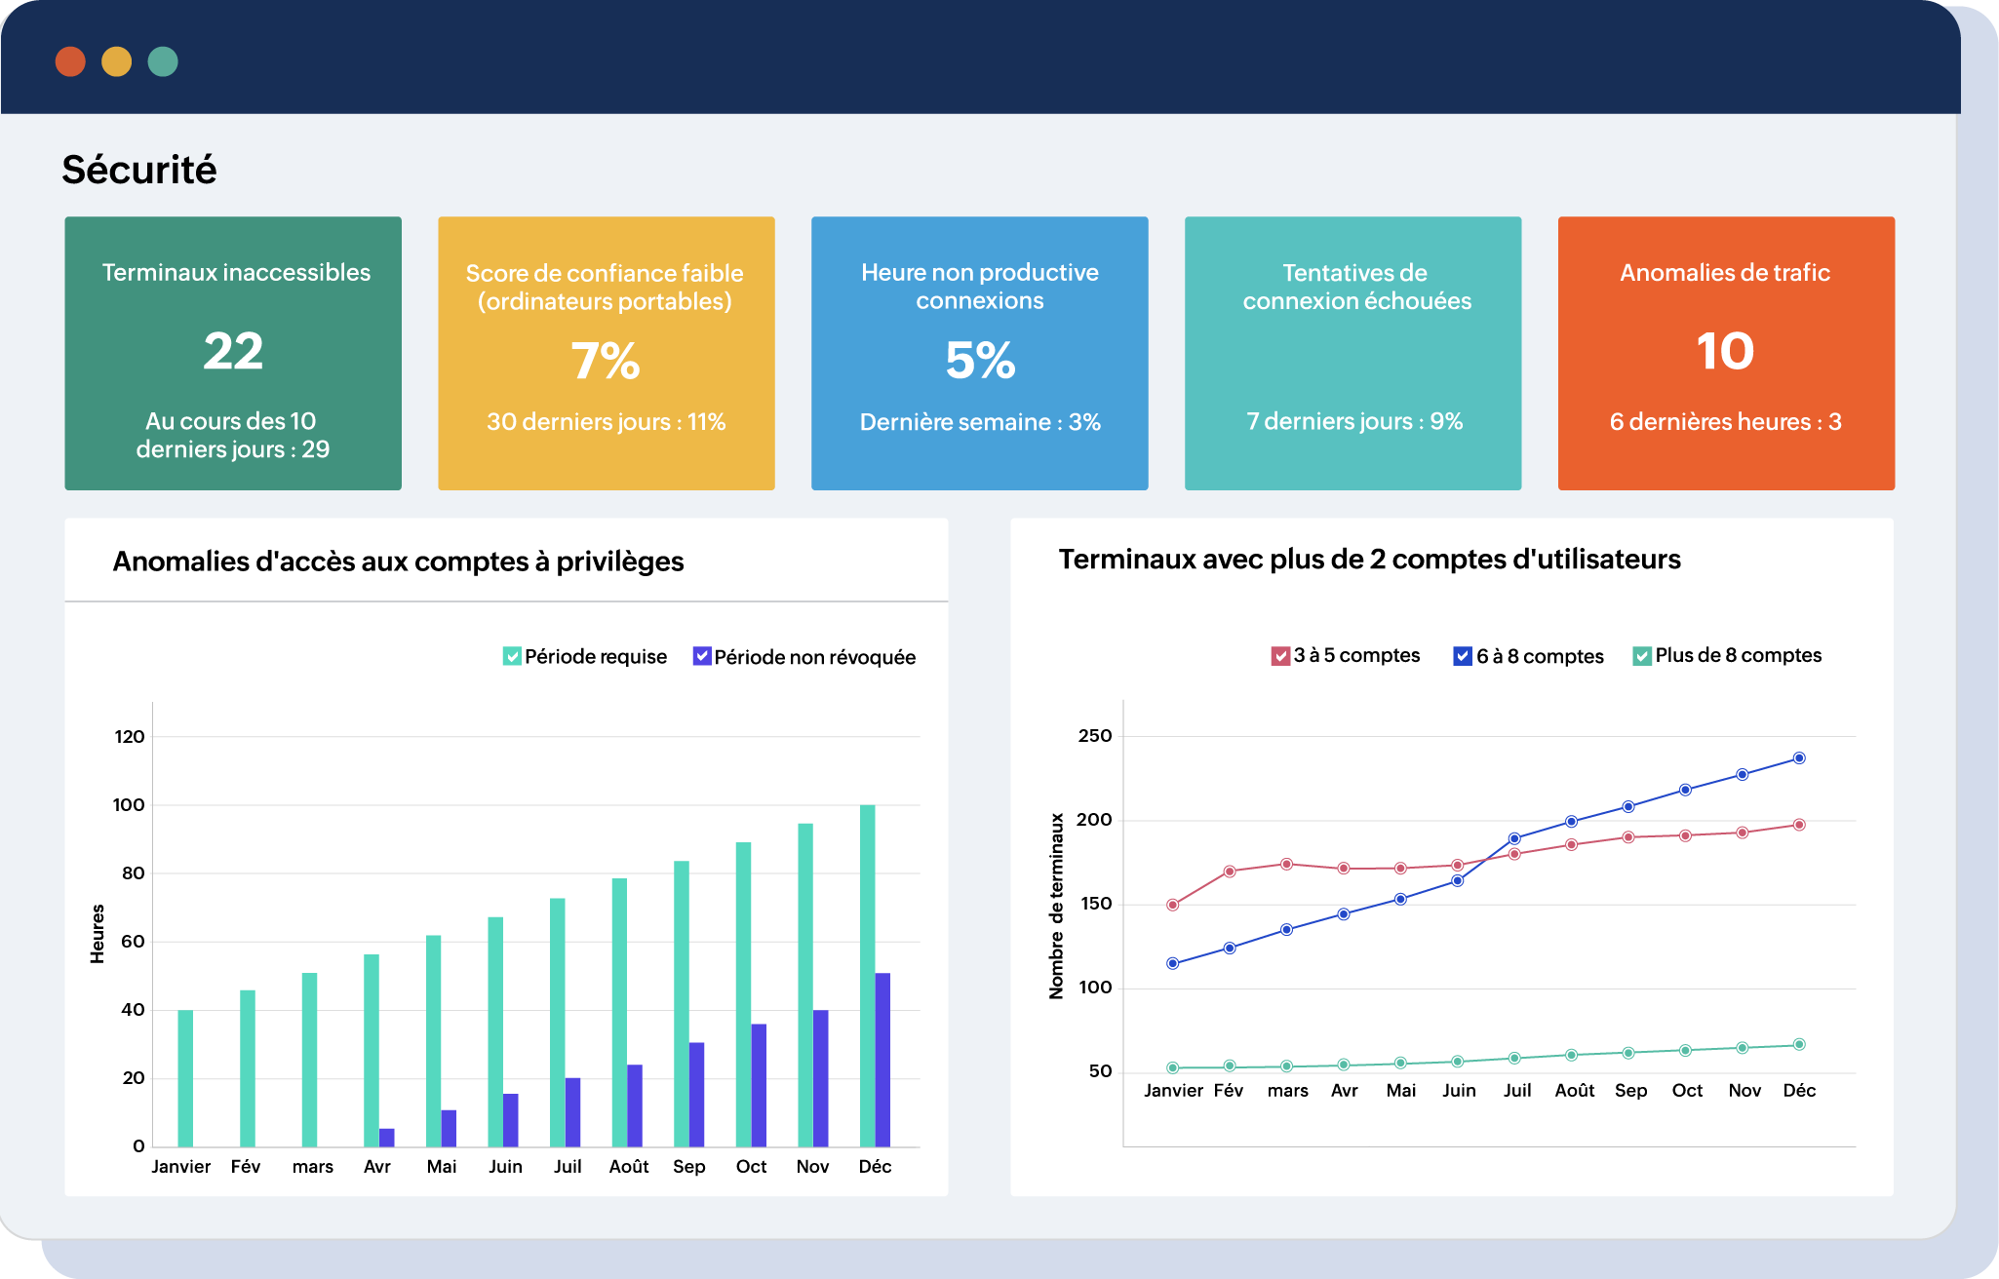1999x1279 pixels.
Task: Click the green Déc data point
Action: 1799,1044
